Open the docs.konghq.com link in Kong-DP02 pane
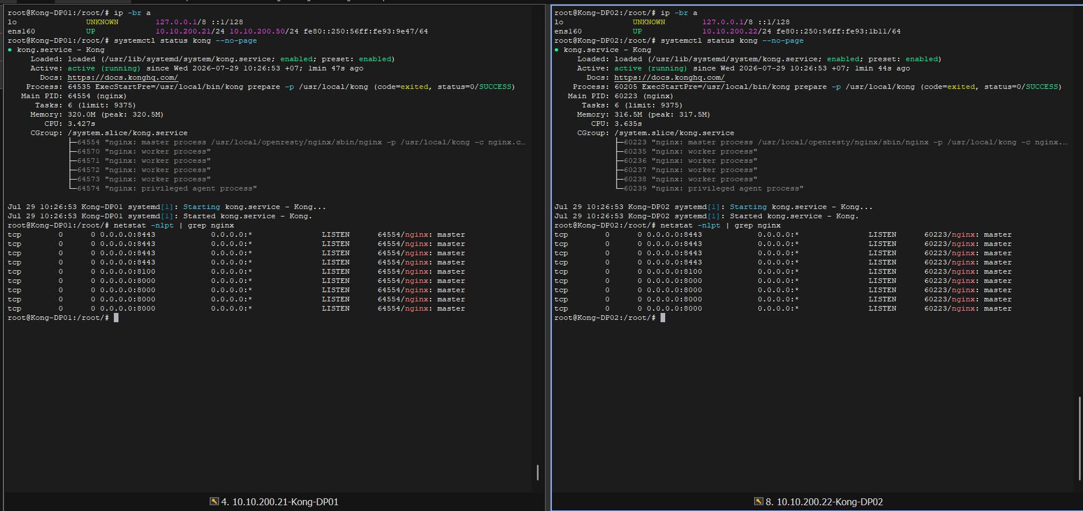The height and width of the screenshot is (511, 1083). pos(669,77)
